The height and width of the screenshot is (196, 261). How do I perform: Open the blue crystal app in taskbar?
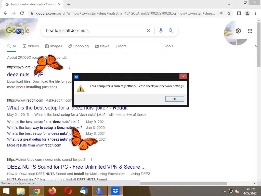point(100,191)
